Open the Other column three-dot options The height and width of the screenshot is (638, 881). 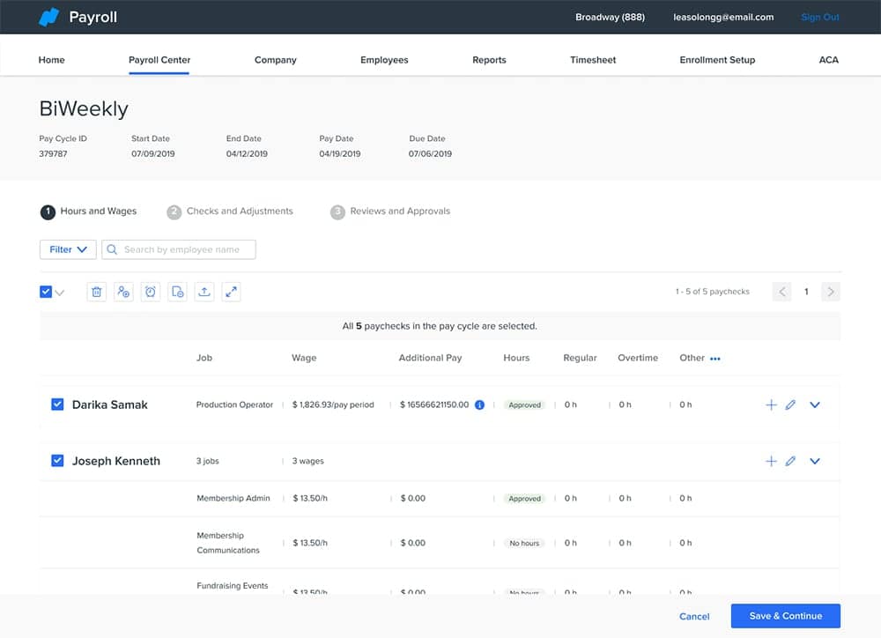[715, 359]
